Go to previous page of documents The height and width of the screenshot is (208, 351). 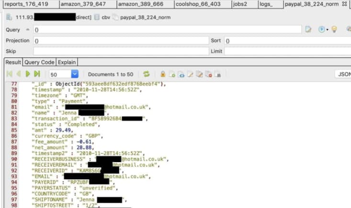(x=18, y=74)
